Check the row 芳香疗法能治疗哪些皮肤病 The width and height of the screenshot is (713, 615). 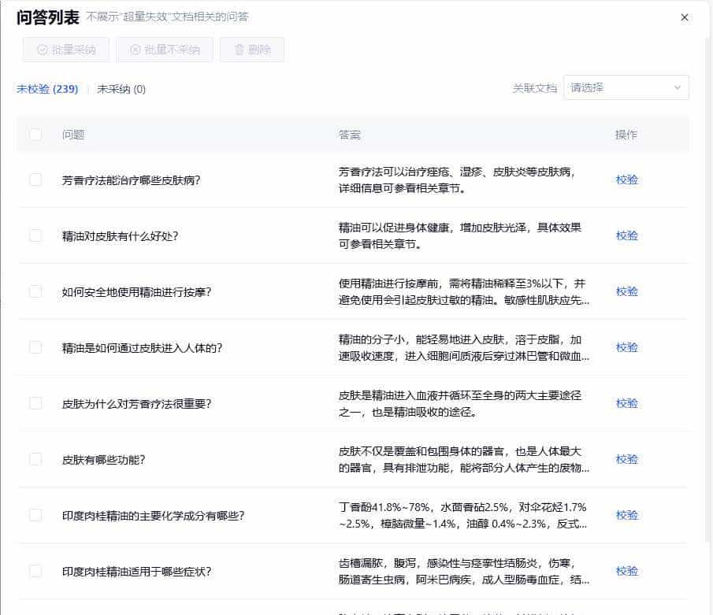coord(35,180)
